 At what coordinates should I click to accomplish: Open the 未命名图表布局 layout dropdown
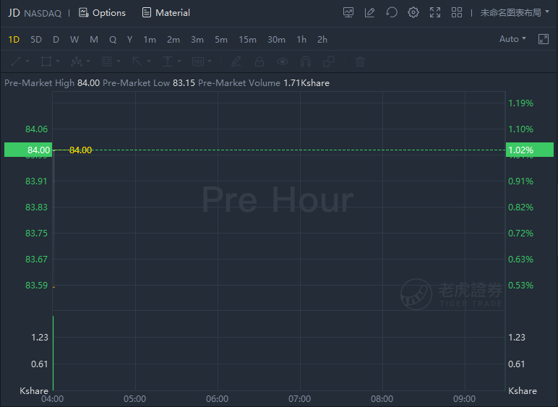[515, 13]
